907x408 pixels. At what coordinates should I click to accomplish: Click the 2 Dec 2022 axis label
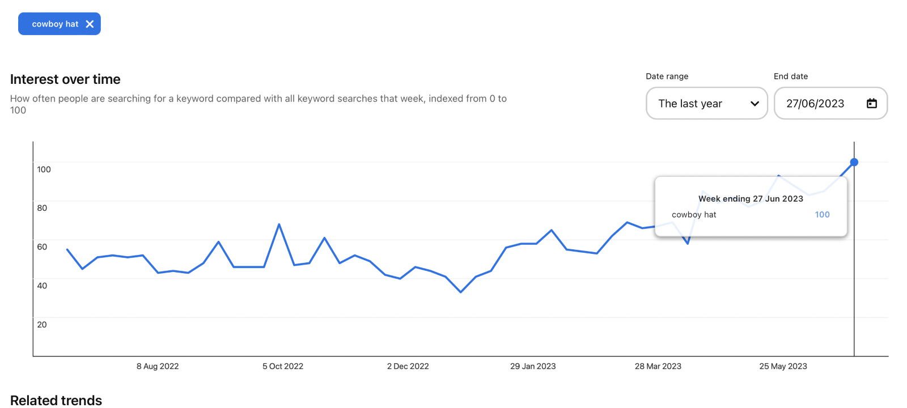(408, 366)
